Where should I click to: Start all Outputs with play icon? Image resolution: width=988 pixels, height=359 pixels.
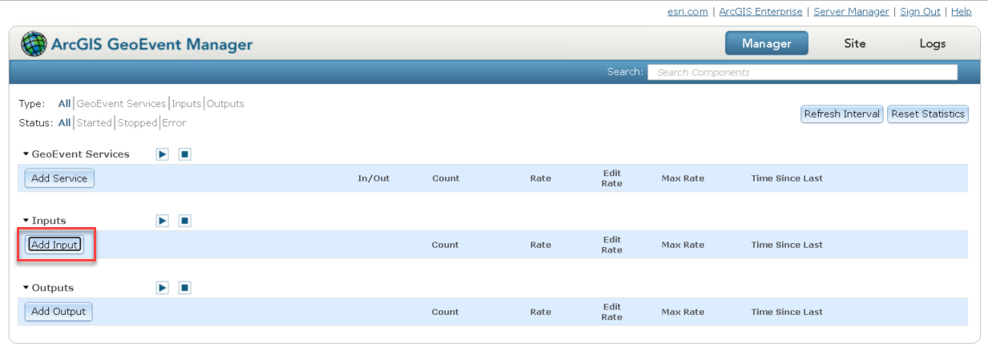(x=163, y=288)
